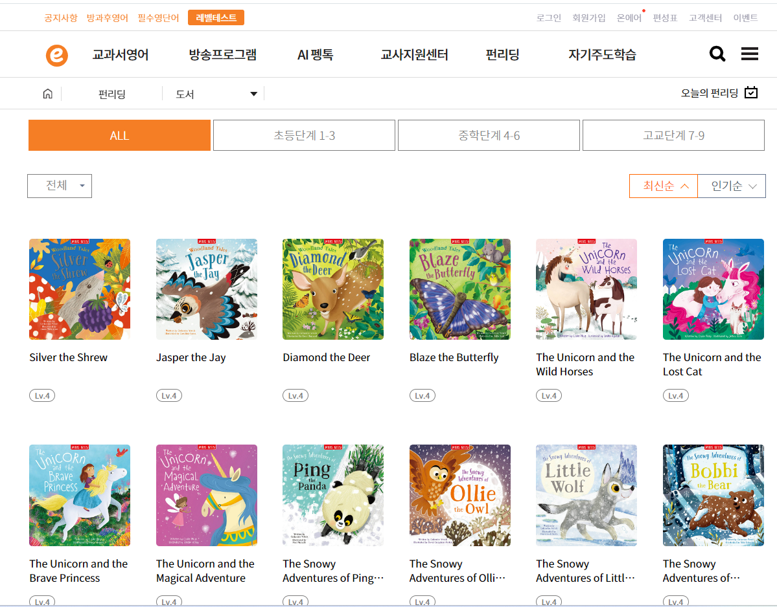Image resolution: width=777 pixels, height=607 pixels.
Task: Open AI 펭톡 main menu
Action: (315, 54)
